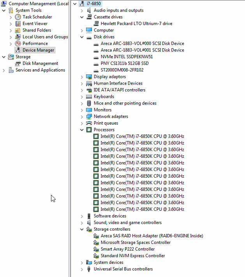Screen dimensions: 245x277
Task: Select Standard NVM Express Controller
Action: coord(133,256)
